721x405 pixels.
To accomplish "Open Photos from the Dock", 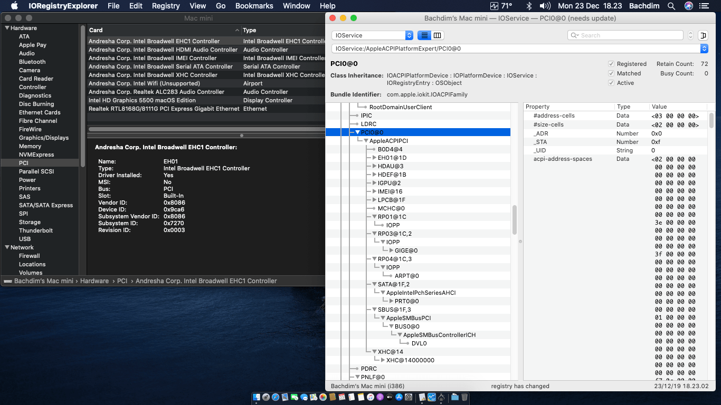I will 323,397.
